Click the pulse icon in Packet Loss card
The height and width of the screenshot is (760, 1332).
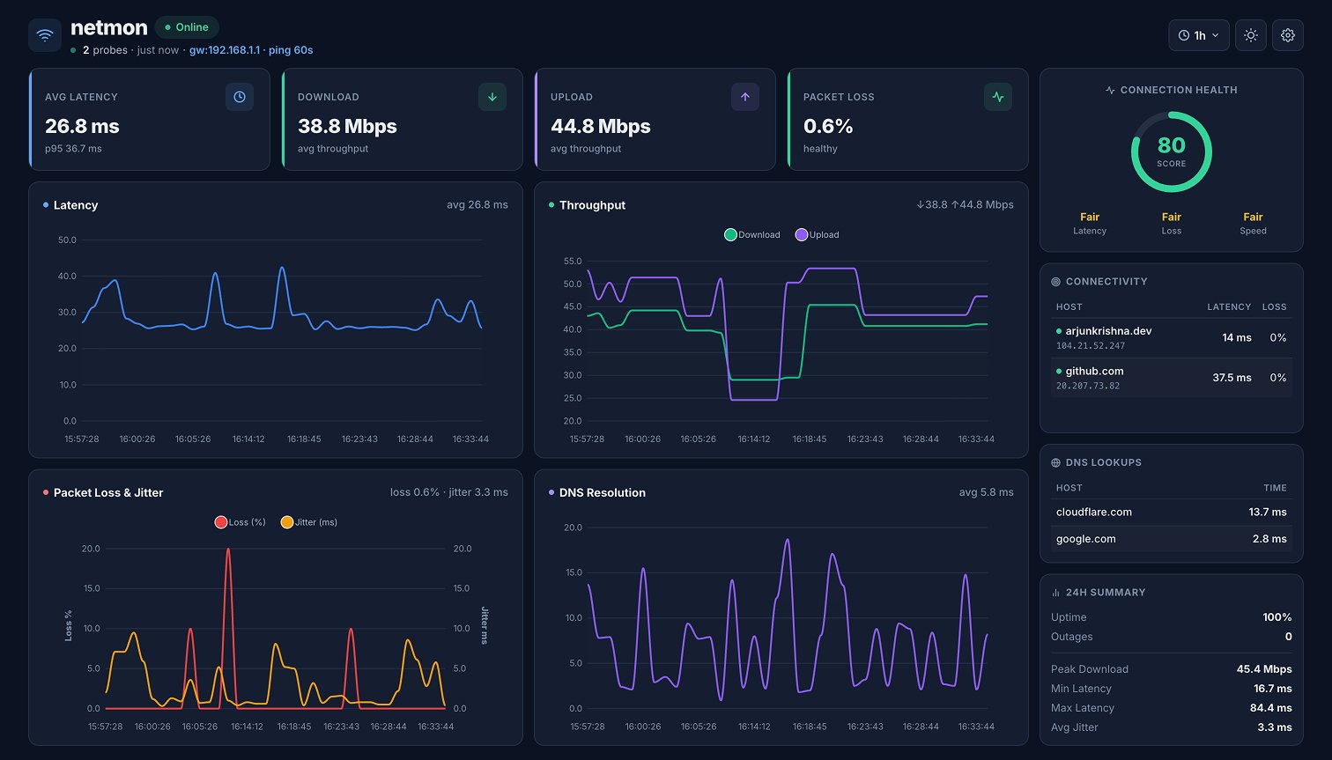998,97
